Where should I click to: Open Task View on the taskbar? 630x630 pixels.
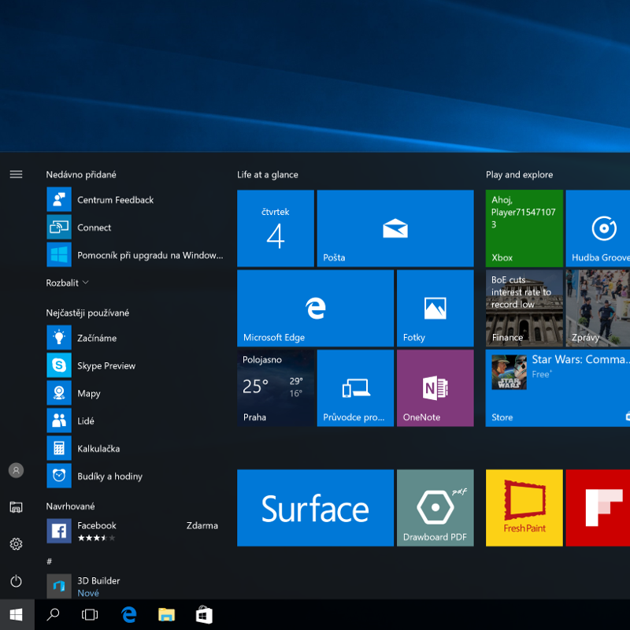[x=90, y=615]
